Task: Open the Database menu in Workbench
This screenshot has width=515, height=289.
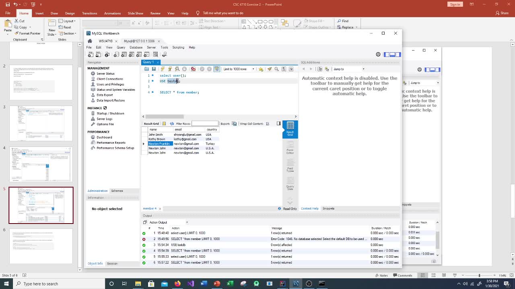Action: (136, 47)
